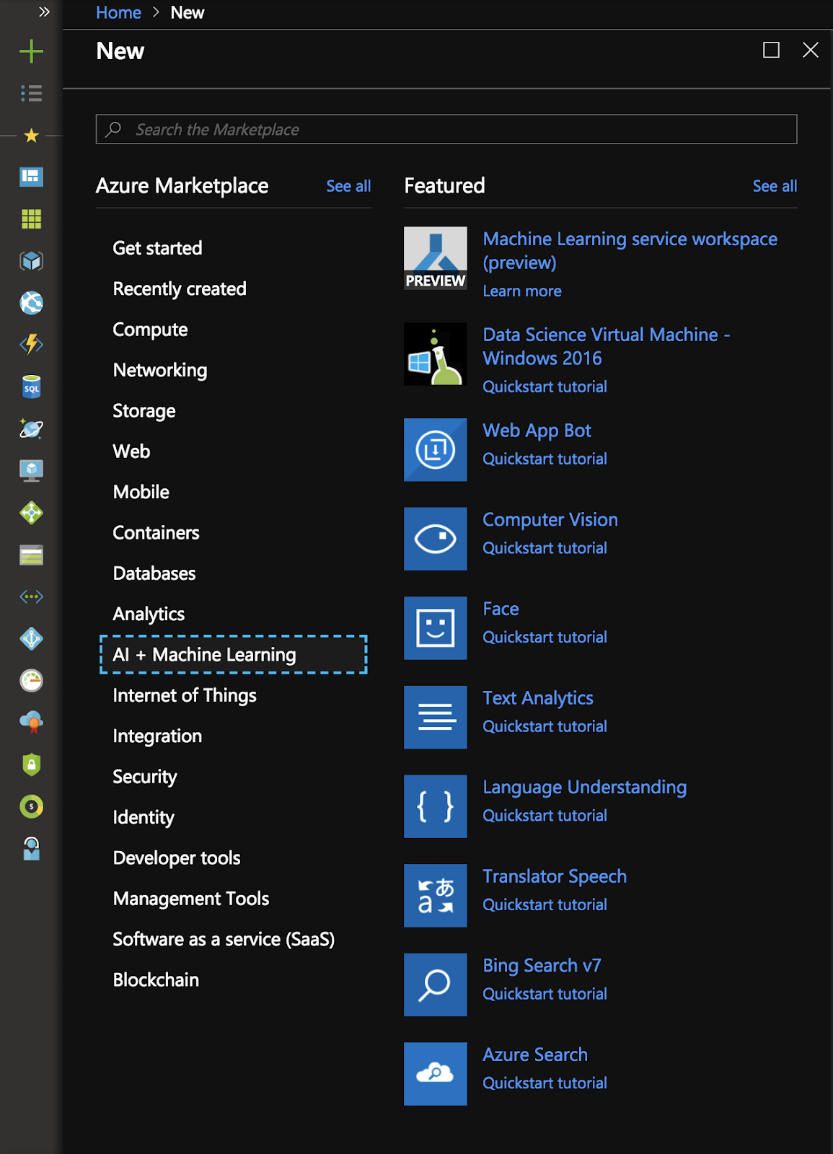This screenshot has height=1154, width=833.
Task: Select the Blockchain category
Action: [156, 980]
